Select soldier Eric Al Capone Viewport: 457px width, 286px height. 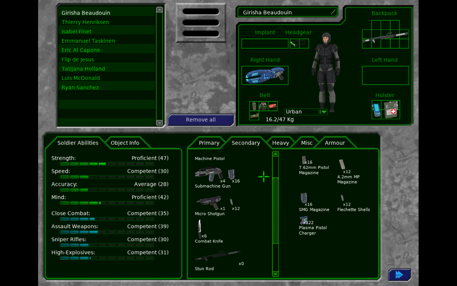coord(107,50)
